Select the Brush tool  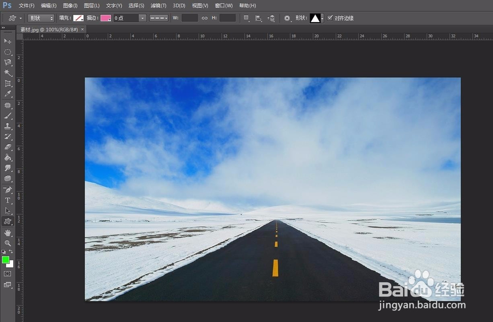point(7,116)
